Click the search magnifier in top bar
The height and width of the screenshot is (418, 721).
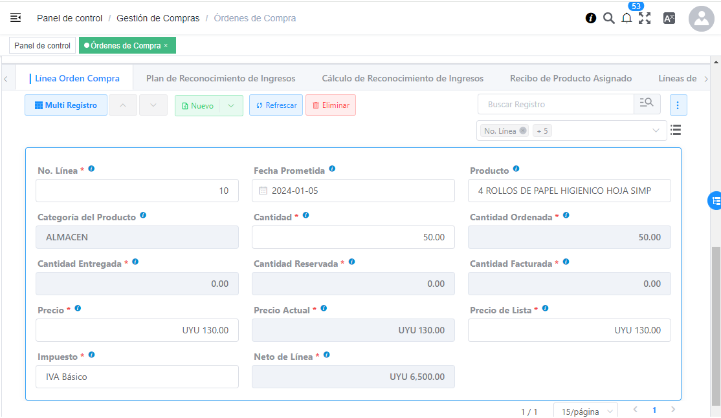(x=608, y=18)
